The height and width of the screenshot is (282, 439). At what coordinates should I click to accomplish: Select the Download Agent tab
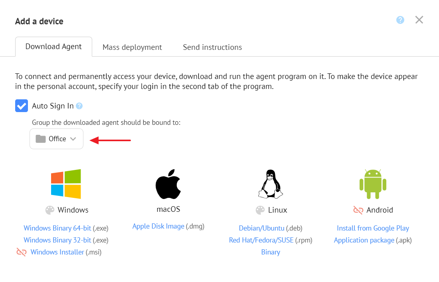(53, 47)
